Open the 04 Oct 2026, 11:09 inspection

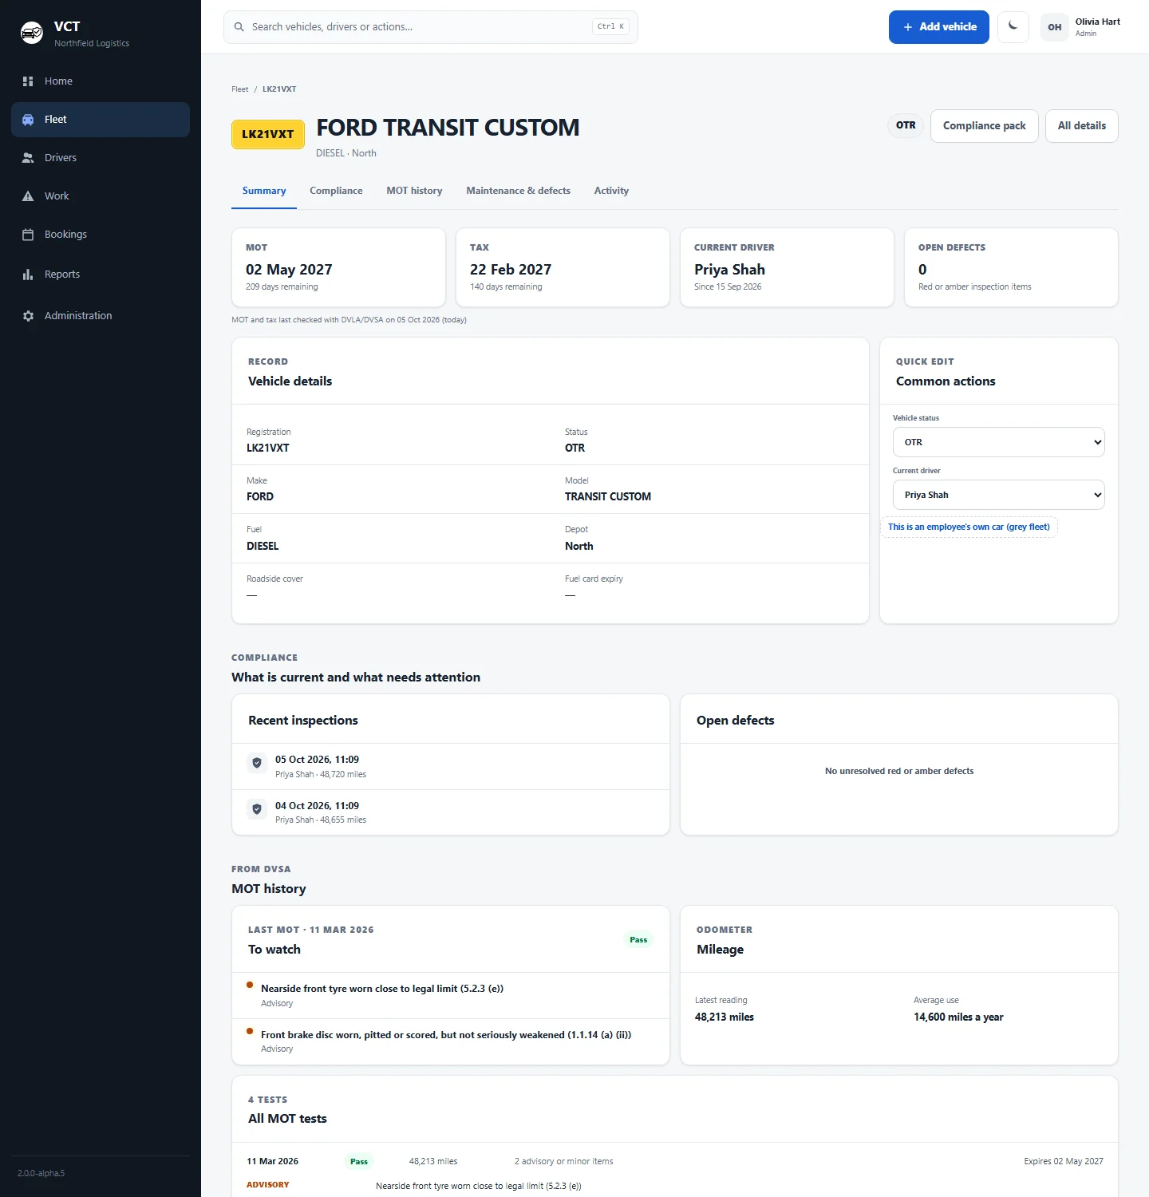(451, 812)
